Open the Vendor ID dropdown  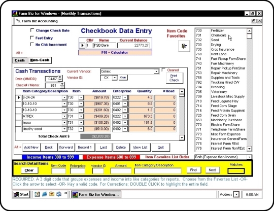point(115,78)
